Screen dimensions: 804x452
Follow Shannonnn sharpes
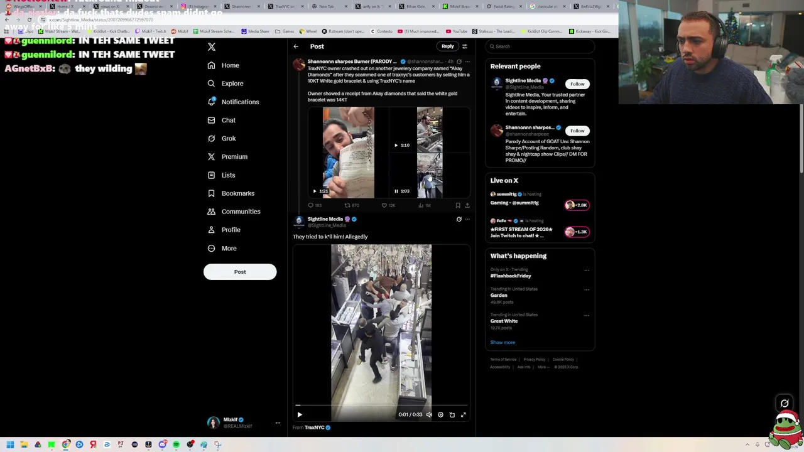(x=577, y=131)
